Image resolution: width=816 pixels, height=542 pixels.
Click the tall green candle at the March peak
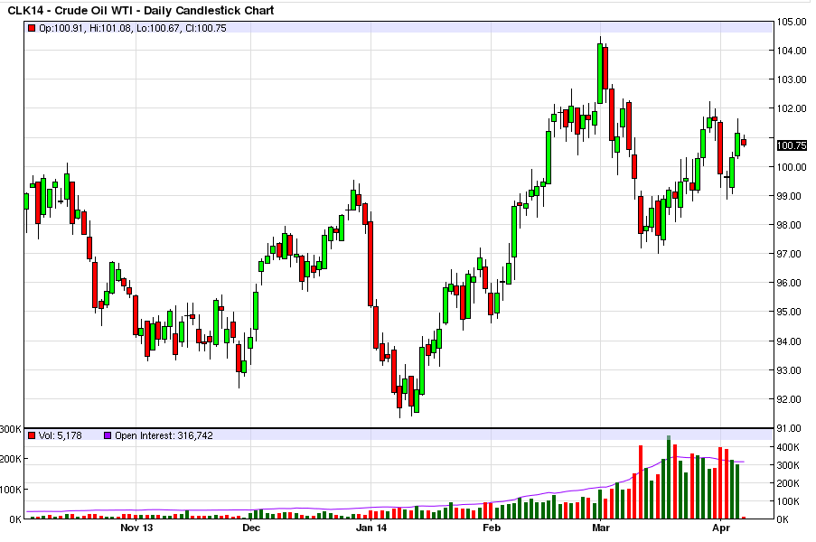[600, 73]
